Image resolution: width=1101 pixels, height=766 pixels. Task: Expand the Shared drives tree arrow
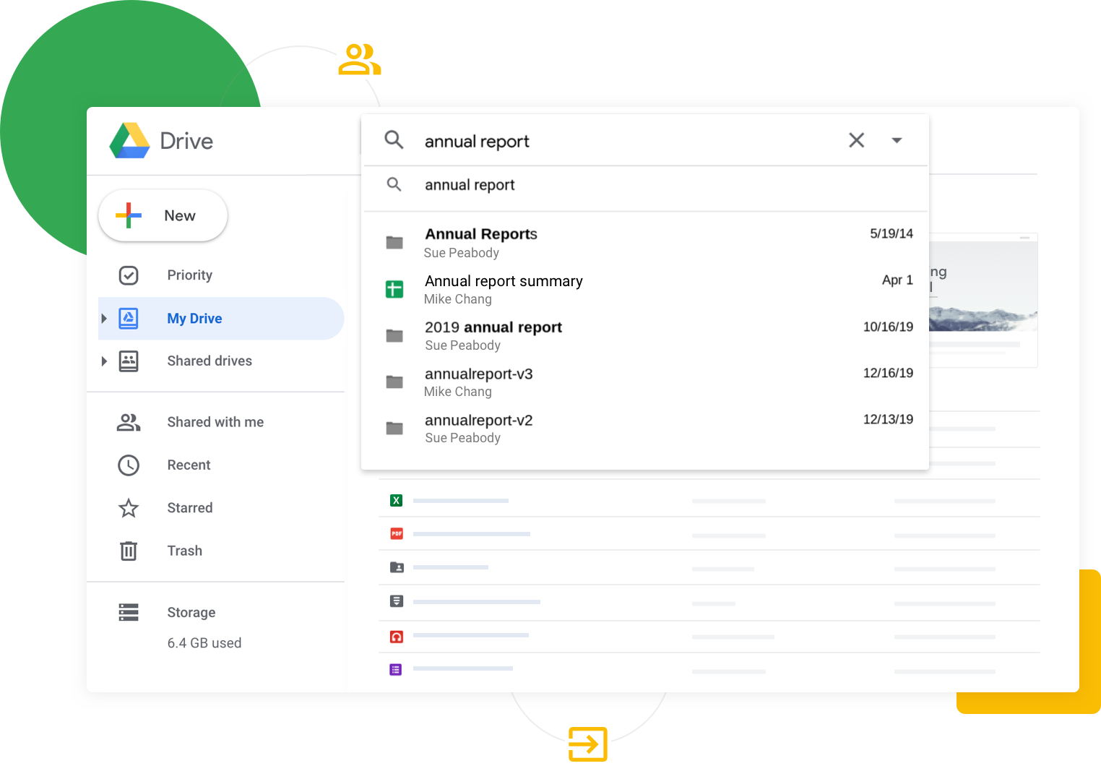[x=104, y=361]
